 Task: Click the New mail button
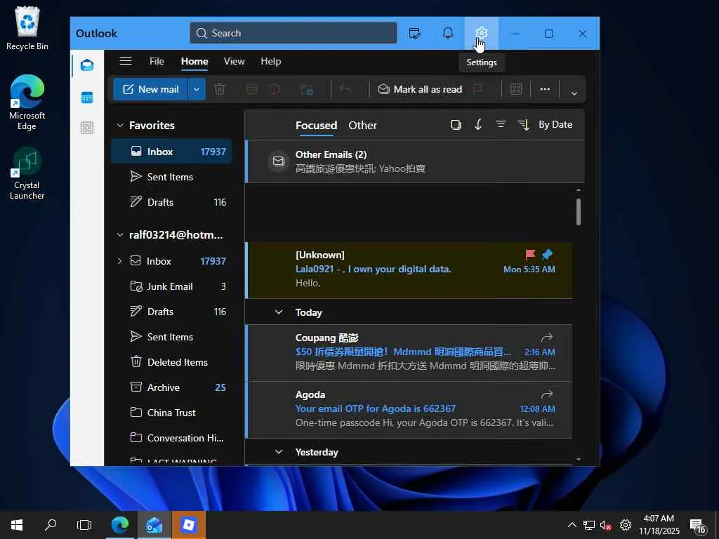(x=150, y=89)
